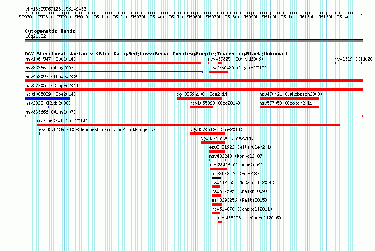The height and width of the screenshot is (251, 375).
Task: Select the nsv442753 red bar
Action: pos(216,187)
